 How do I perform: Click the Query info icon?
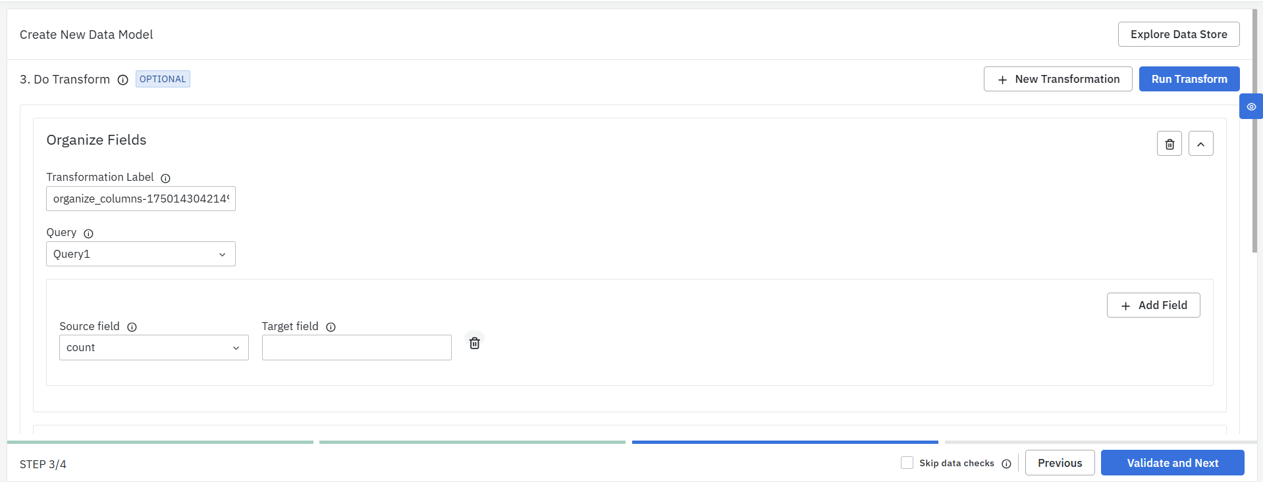(x=88, y=233)
